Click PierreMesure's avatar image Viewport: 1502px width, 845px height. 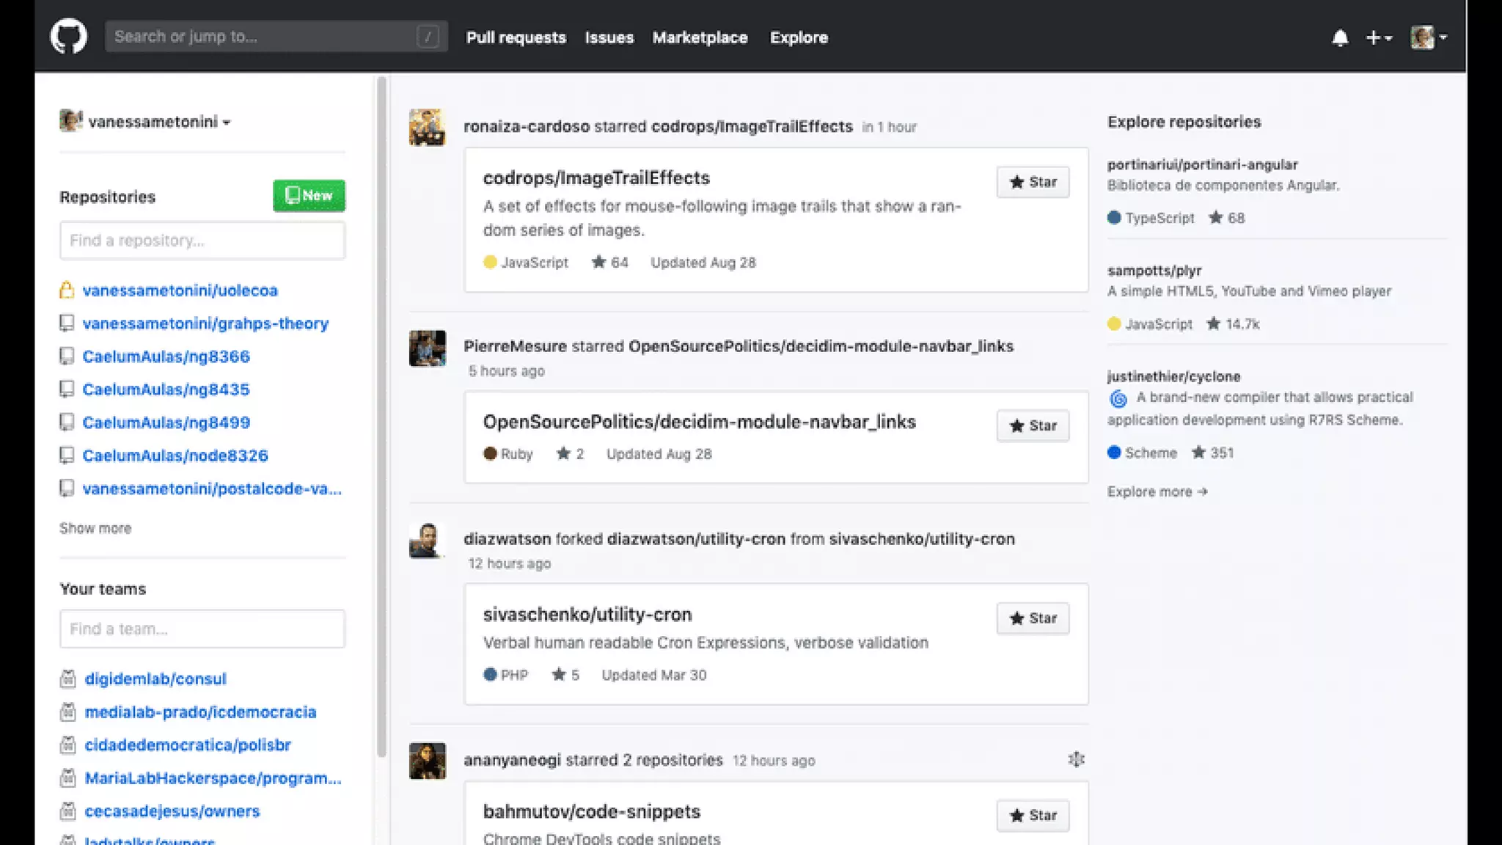pos(427,348)
